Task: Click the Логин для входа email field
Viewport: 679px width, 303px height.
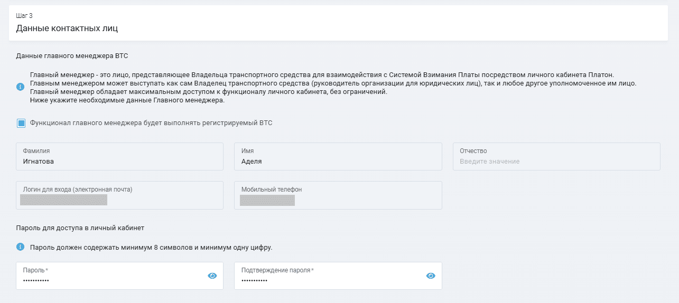Action: tap(119, 195)
